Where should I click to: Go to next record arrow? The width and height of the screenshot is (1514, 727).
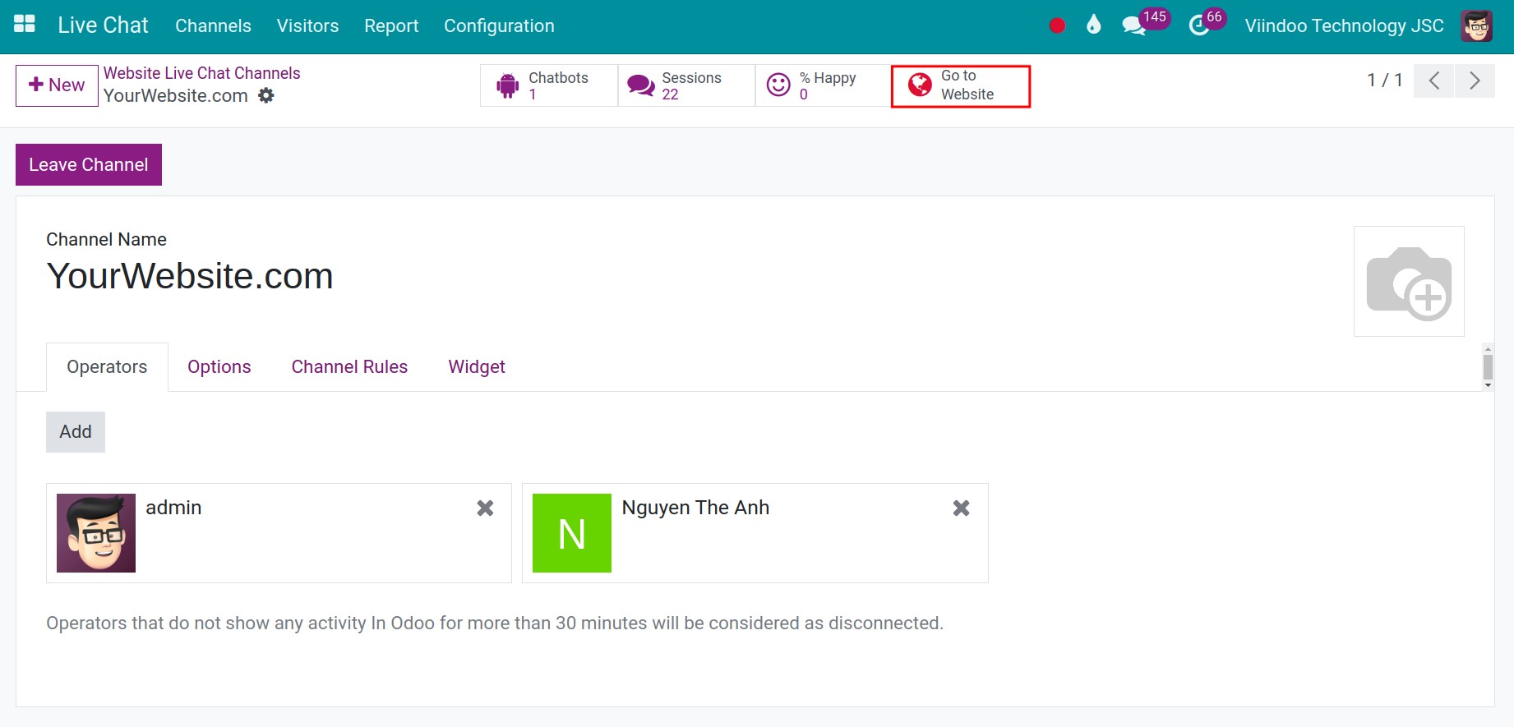click(1475, 81)
